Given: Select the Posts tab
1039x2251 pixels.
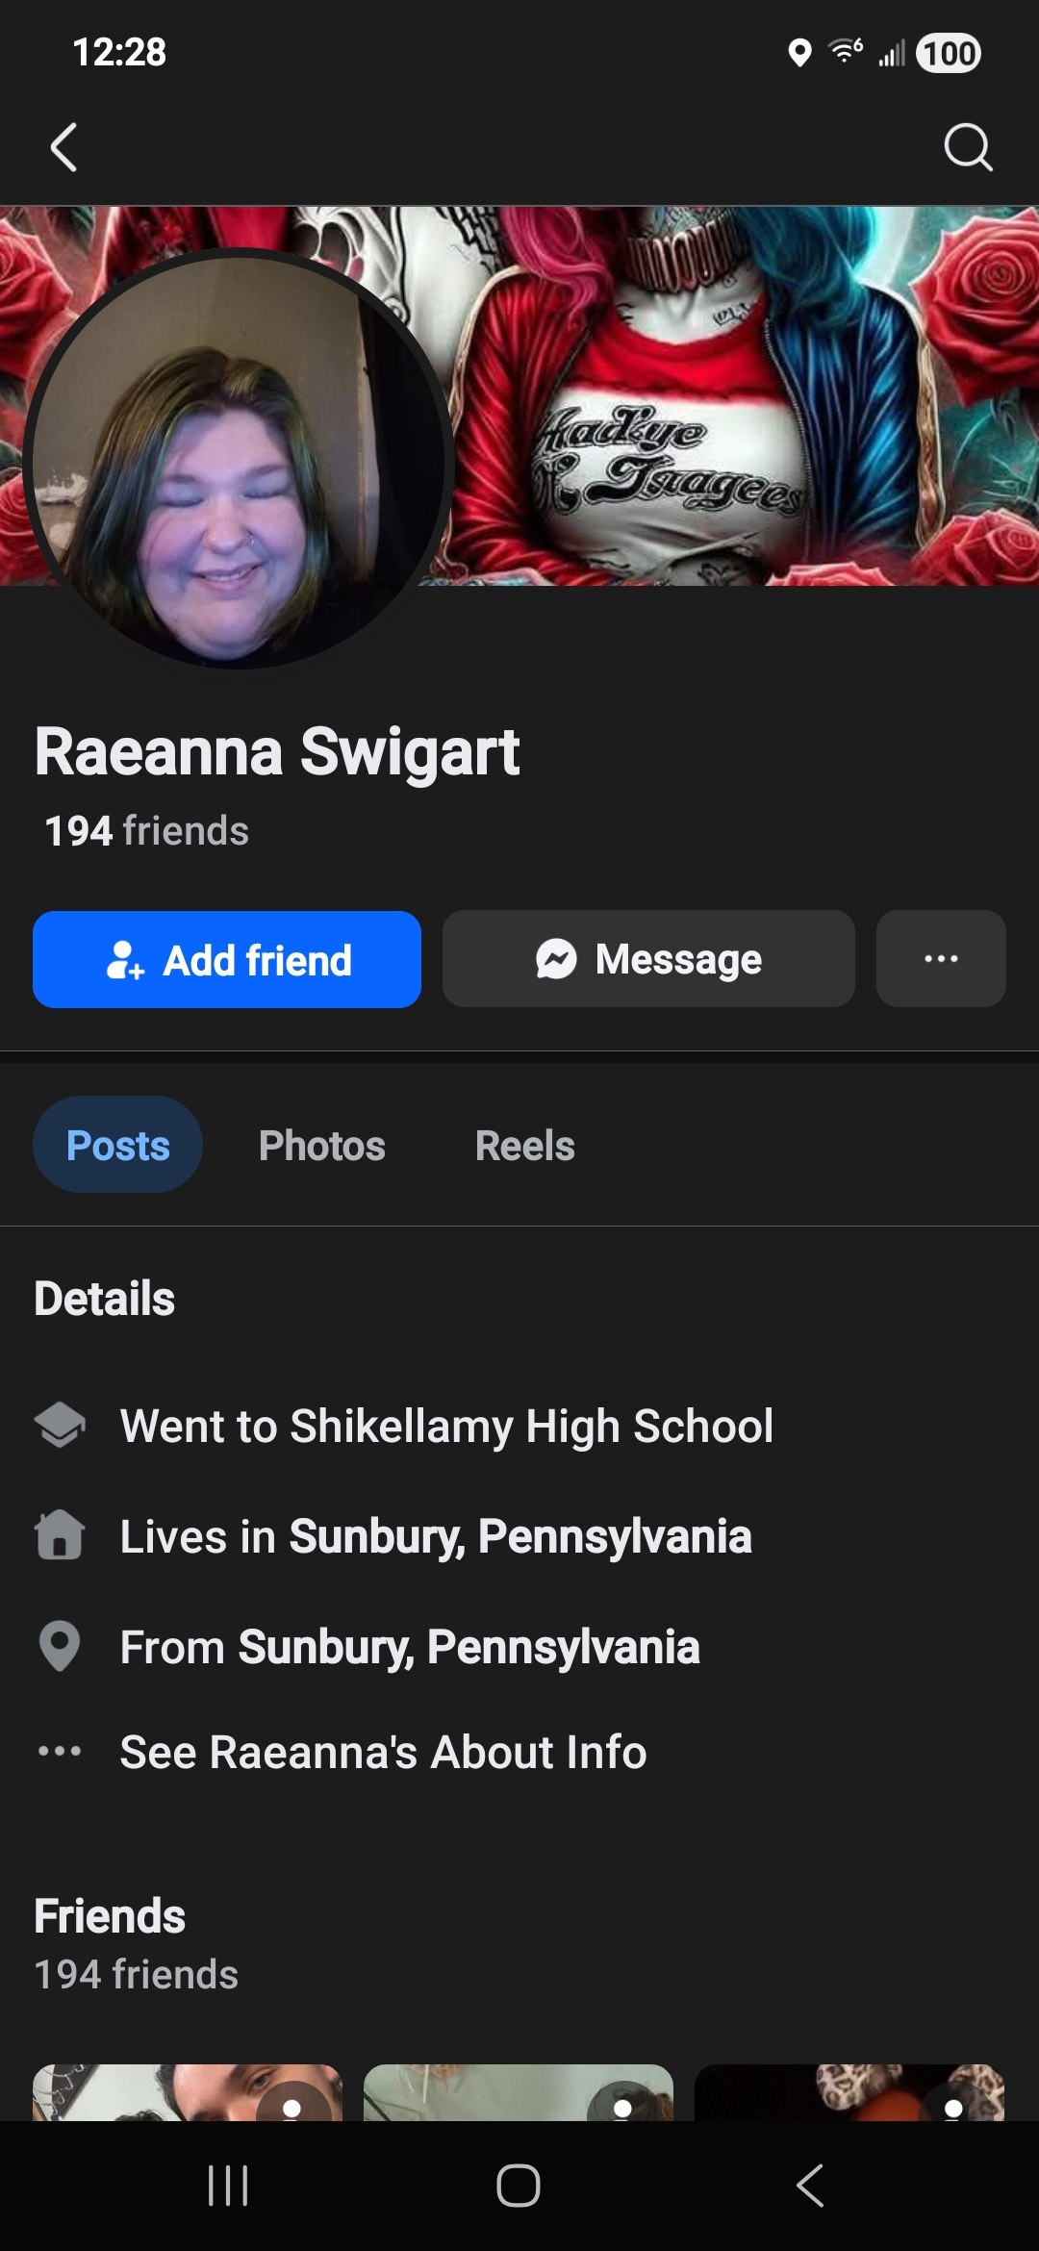Looking at the screenshot, I should [117, 1146].
